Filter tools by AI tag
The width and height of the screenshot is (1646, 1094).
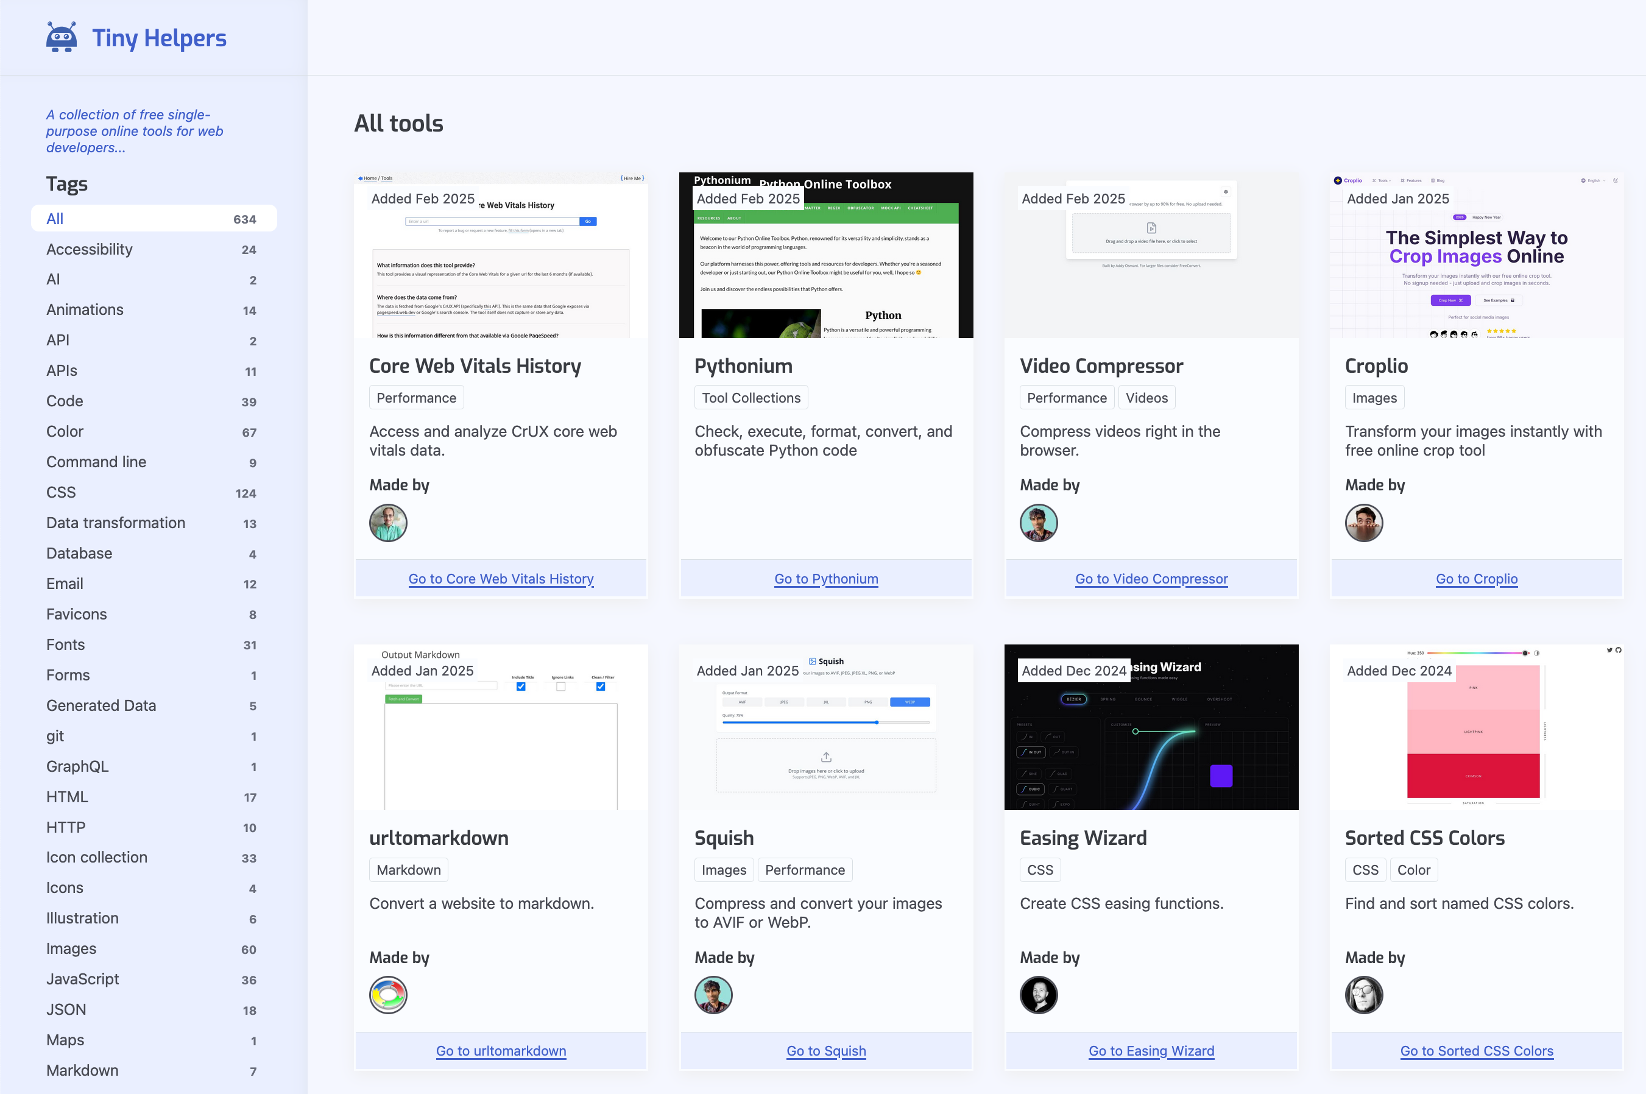pyautogui.click(x=154, y=279)
